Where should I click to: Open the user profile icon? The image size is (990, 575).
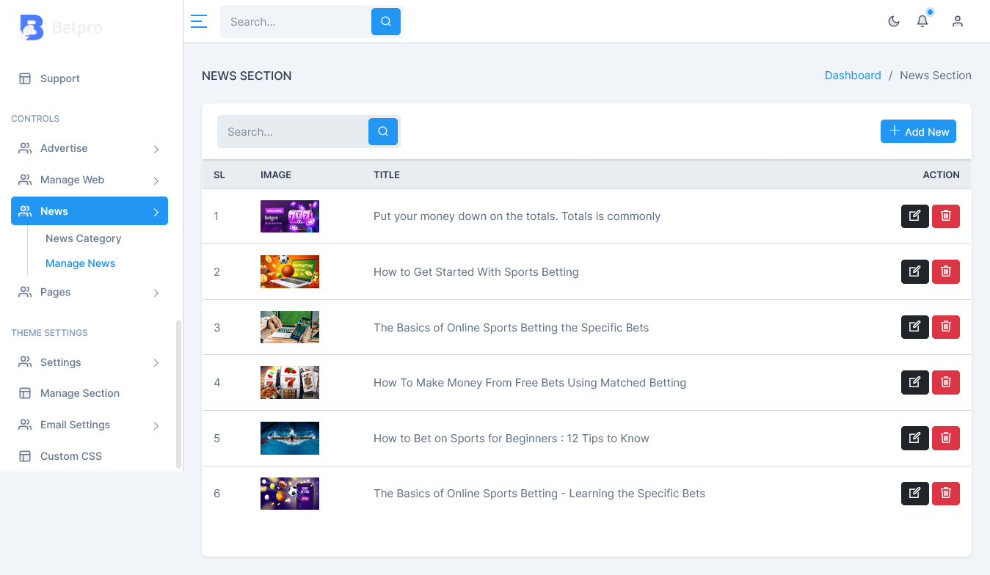coord(958,21)
